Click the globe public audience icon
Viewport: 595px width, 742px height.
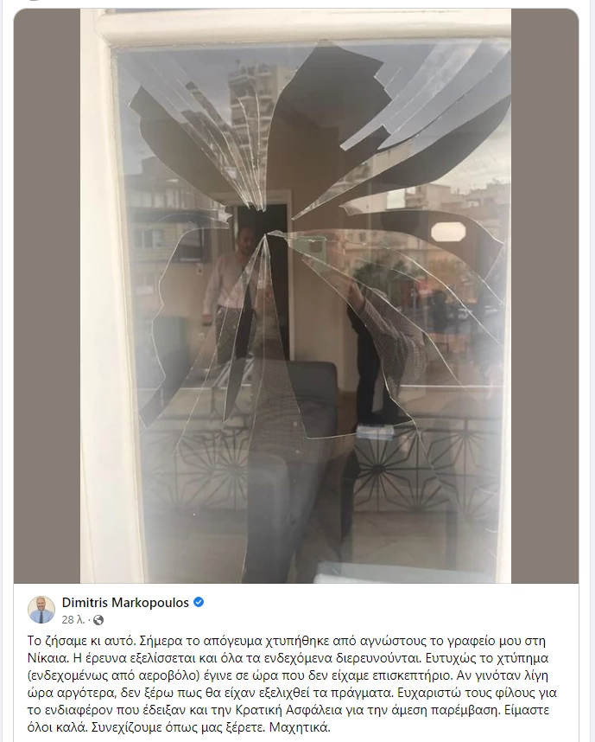(98, 620)
